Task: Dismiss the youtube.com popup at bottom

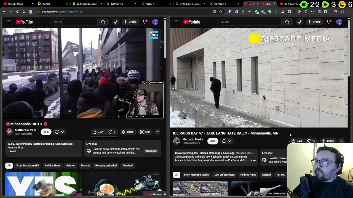Action: pos(165,194)
